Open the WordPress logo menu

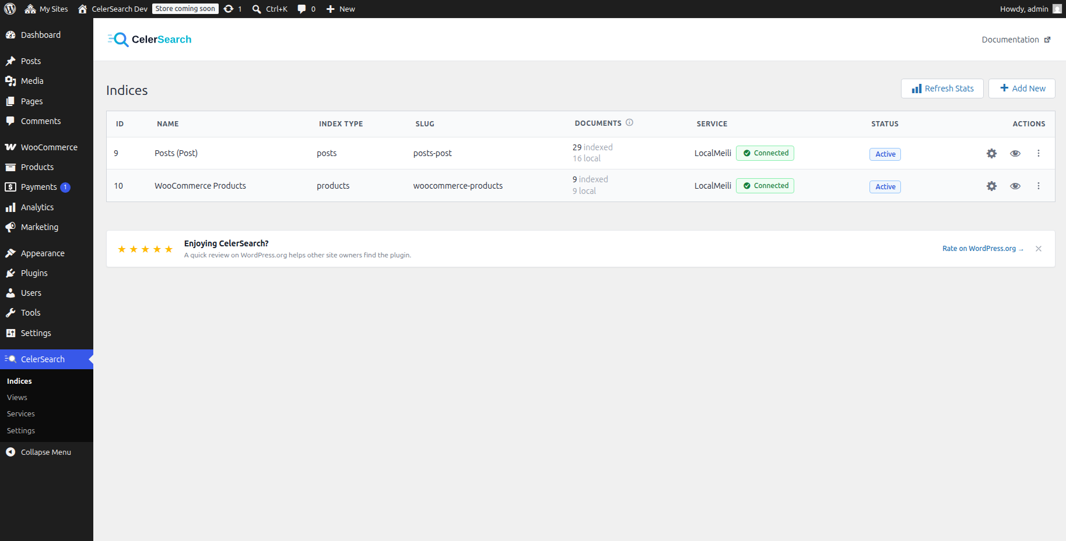(10, 9)
